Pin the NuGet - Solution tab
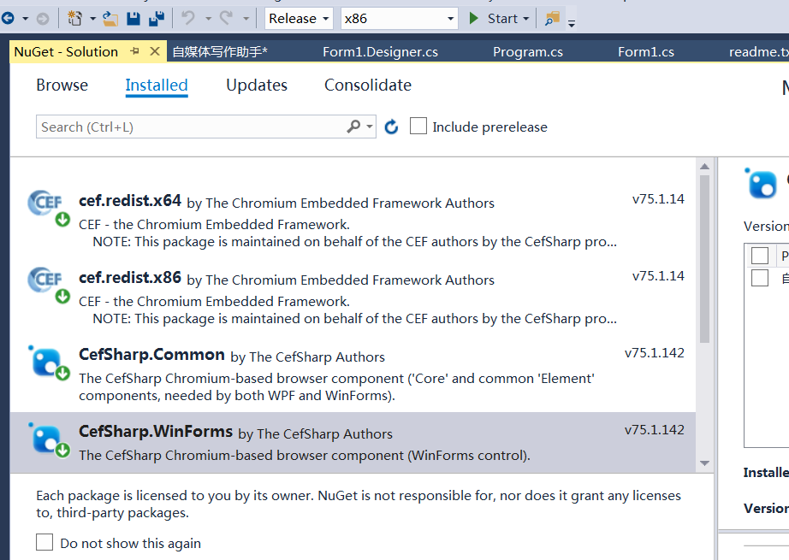 (135, 51)
